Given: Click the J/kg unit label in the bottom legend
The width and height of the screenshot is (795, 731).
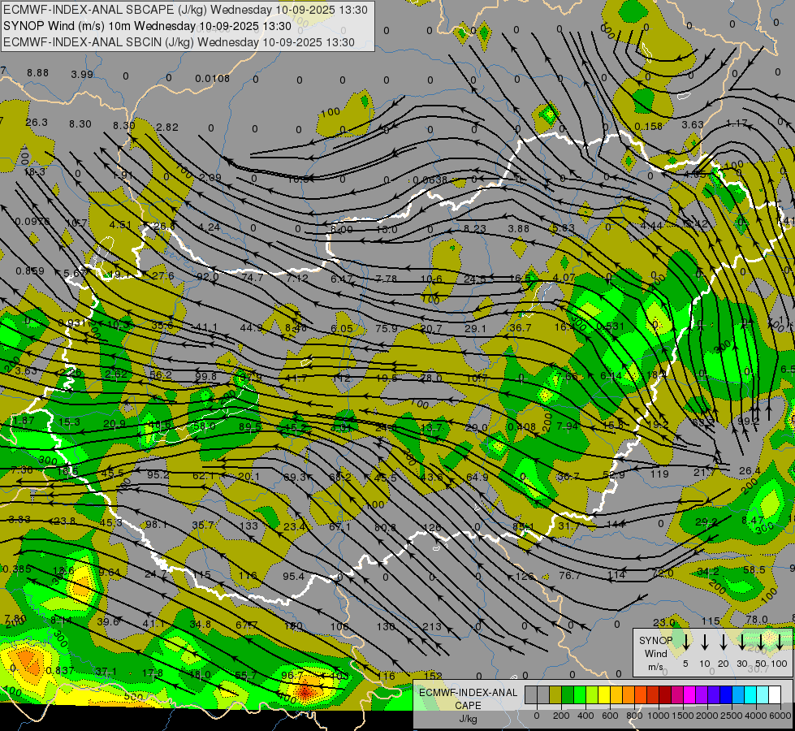Looking at the screenshot, I should (x=468, y=719).
